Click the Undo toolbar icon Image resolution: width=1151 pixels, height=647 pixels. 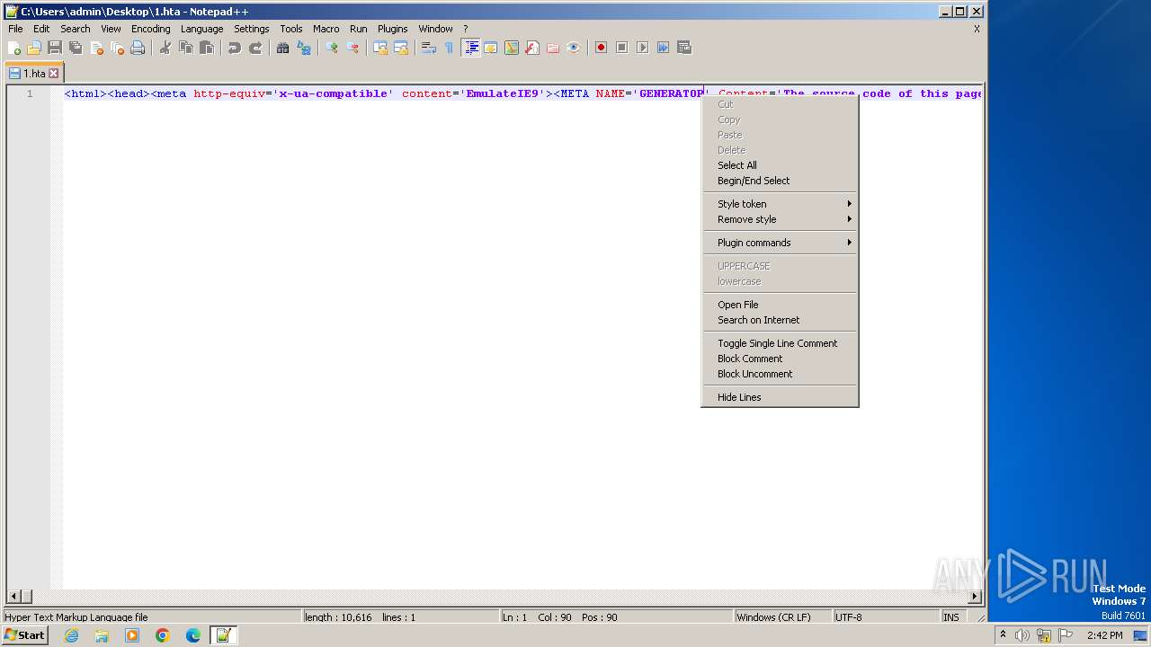pyautogui.click(x=235, y=48)
